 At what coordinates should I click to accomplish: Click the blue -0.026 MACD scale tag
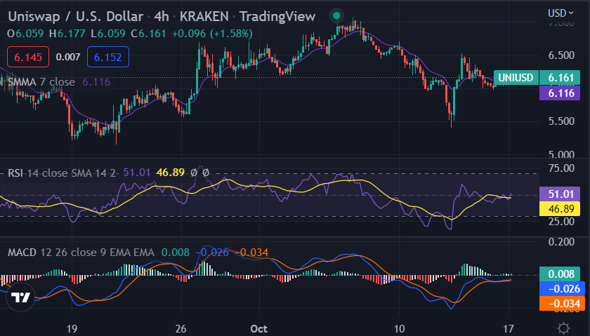coord(562,288)
